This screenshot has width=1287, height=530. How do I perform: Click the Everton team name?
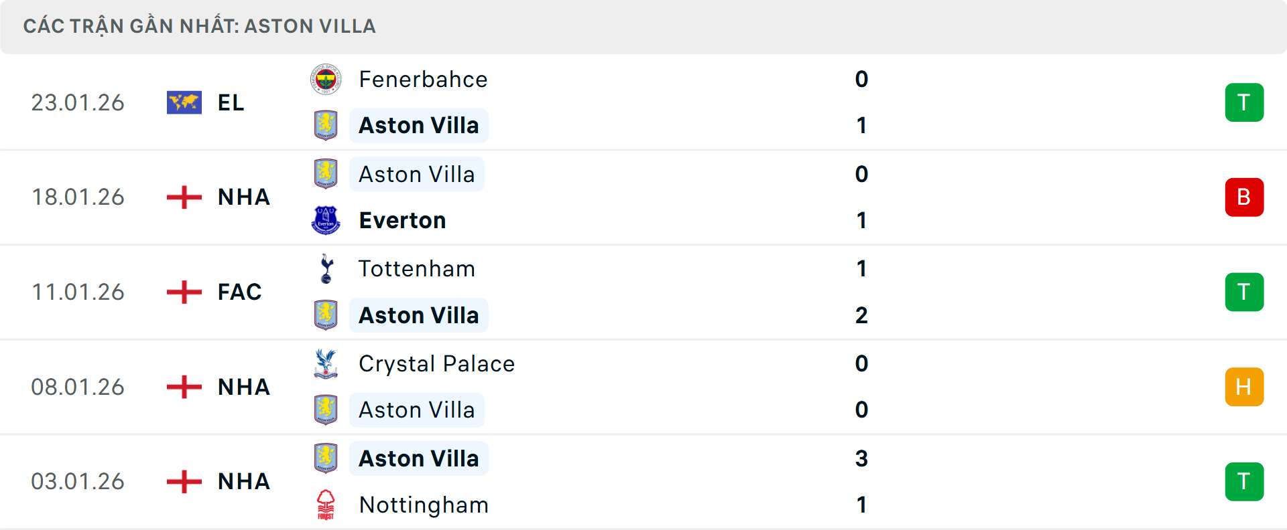(402, 220)
